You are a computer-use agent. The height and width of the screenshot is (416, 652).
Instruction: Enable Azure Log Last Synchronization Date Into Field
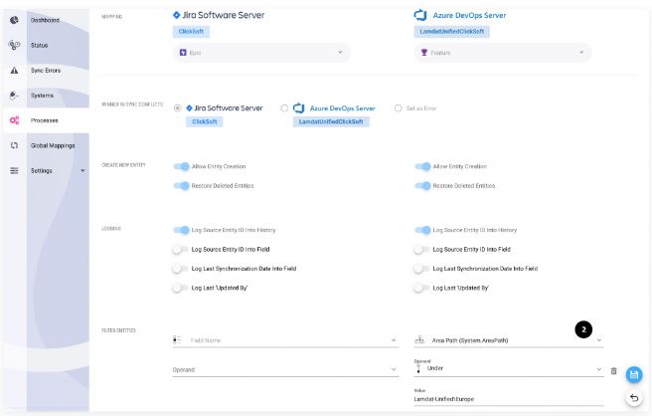coord(421,269)
